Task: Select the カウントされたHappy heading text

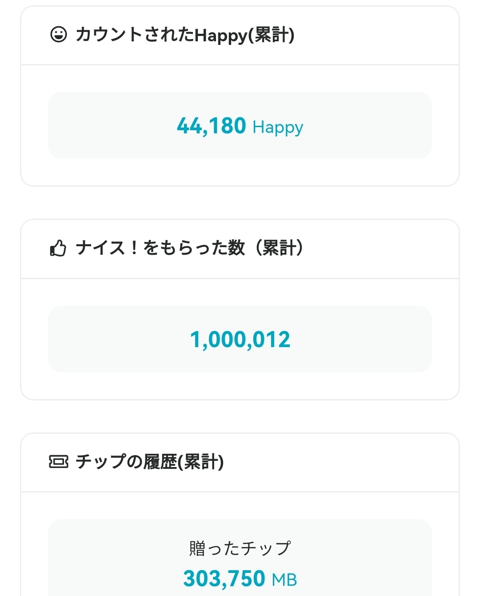Action: [x=160, y=35]
